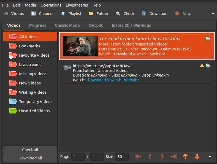Image resolution: width=217 pixels, height=164 pixels.
Task: Click the scroll-to-bottom down arrow
Action: pyautogui.click(x=197, y=157)
